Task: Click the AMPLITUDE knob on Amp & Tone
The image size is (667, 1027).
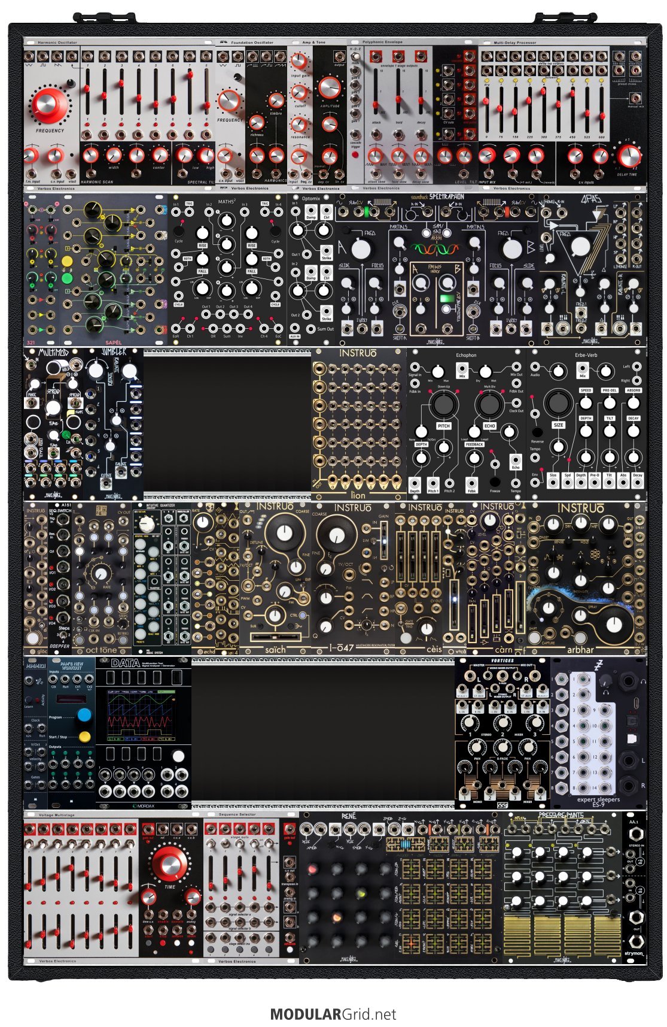Action: (x=329, y=87)
